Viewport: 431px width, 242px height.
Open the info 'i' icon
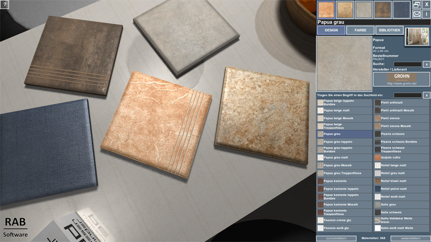pos(427,14)
